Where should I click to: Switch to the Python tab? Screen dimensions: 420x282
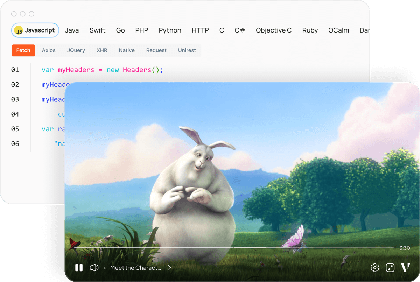pos(170,30)
